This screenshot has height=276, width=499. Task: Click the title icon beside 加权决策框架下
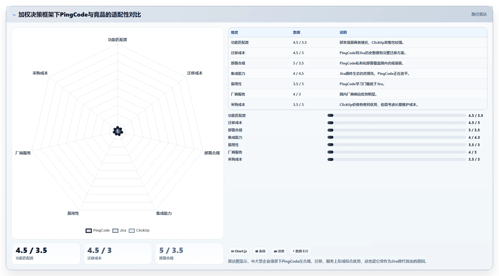click(x=14, y=15)
